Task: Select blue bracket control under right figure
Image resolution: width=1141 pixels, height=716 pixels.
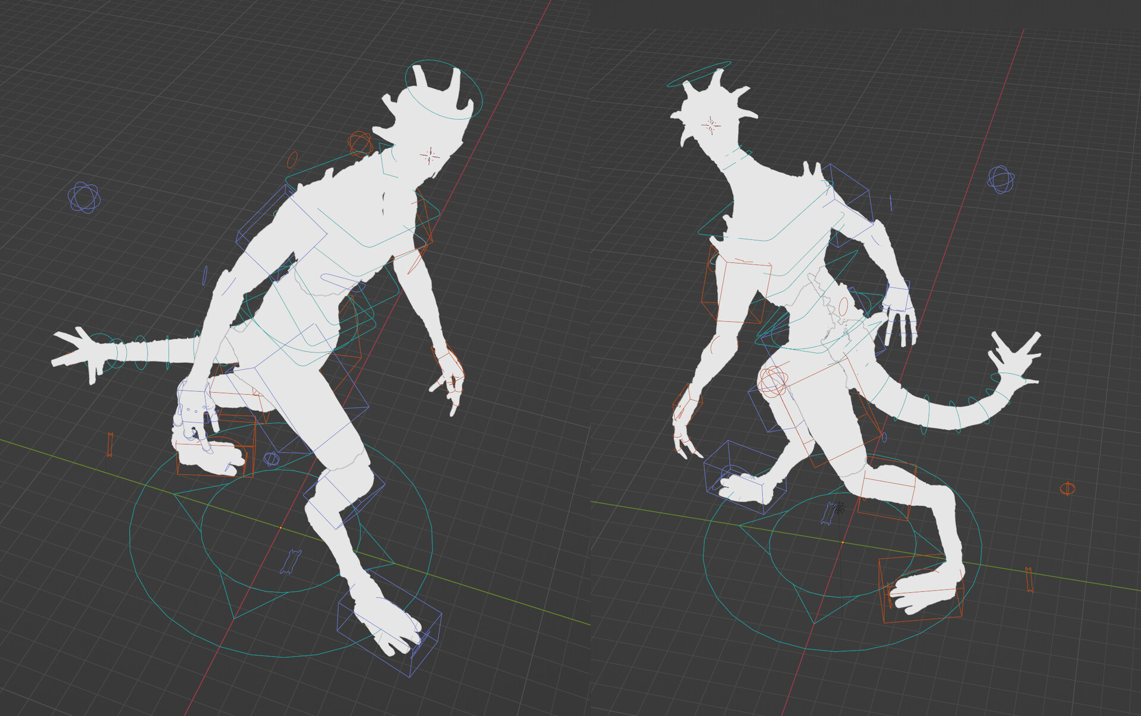Action: 828,514
